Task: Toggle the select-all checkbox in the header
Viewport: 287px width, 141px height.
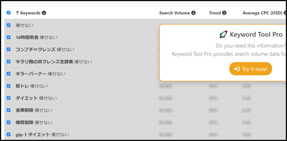Action: pyautogui.click(x=9, y=13)
